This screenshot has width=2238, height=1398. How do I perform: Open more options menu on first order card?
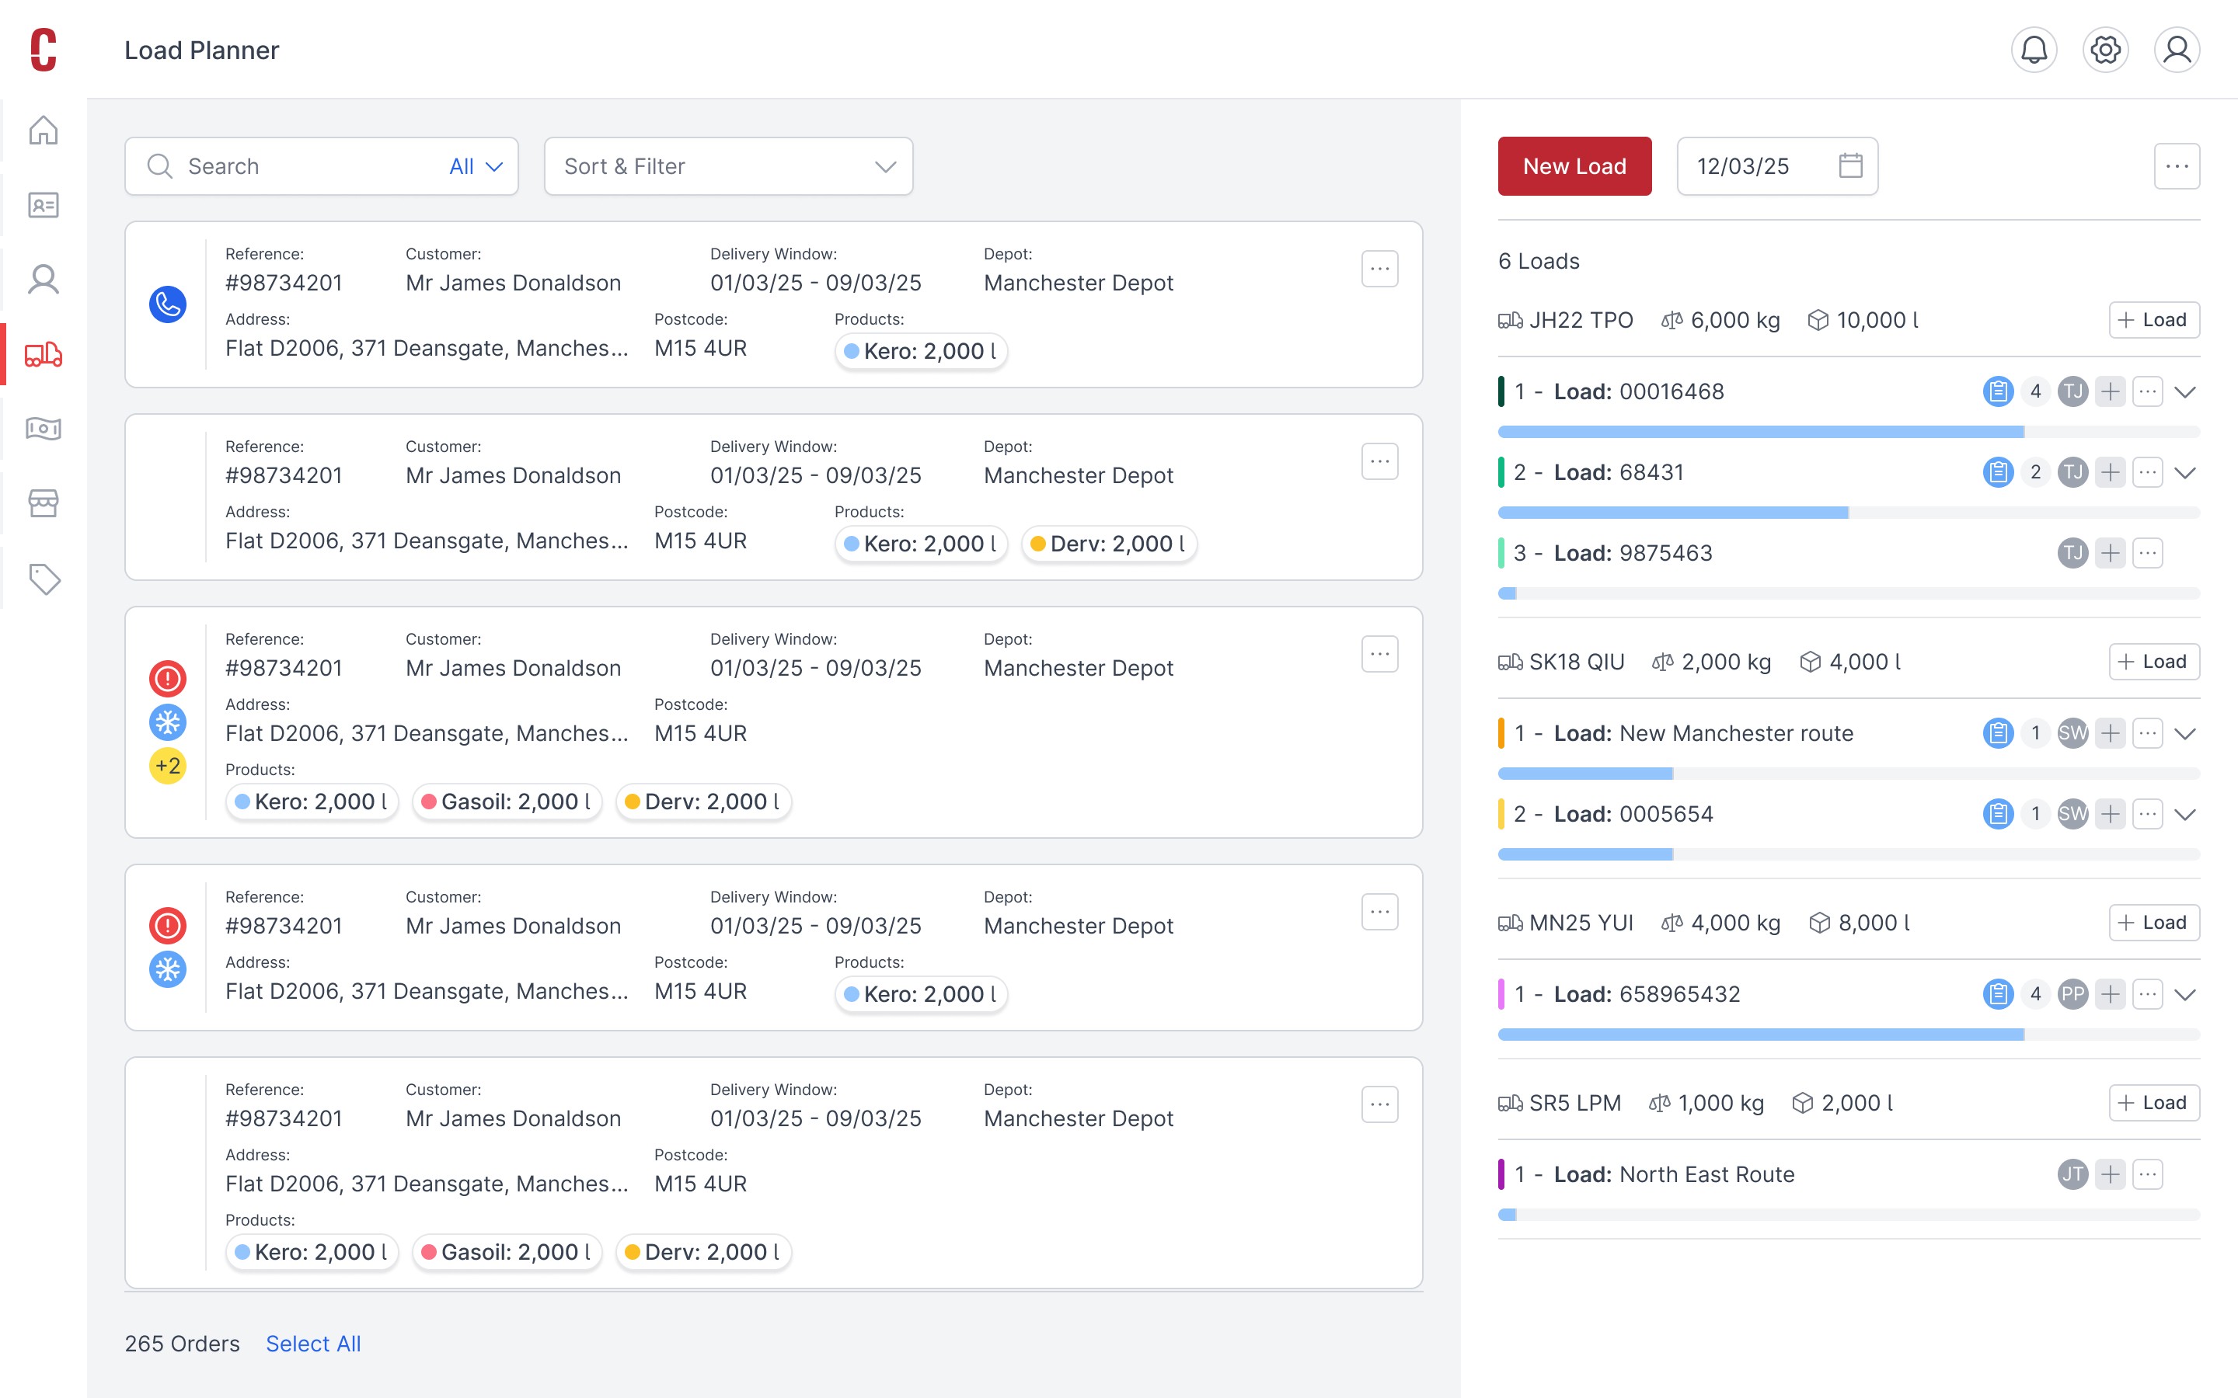pos(1379,269)
